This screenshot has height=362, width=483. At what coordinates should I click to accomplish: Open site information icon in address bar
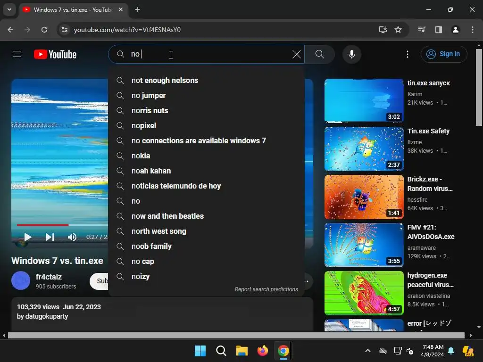pos(64,30)
